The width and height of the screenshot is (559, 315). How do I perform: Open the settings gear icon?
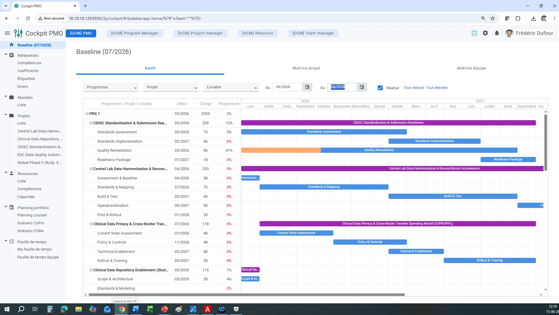485,33
